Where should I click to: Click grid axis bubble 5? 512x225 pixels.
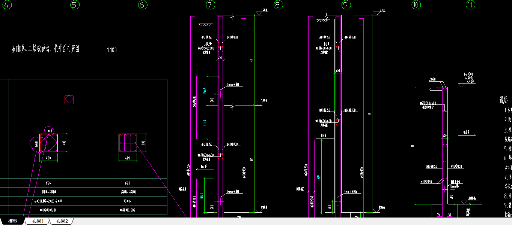(75, 5)
